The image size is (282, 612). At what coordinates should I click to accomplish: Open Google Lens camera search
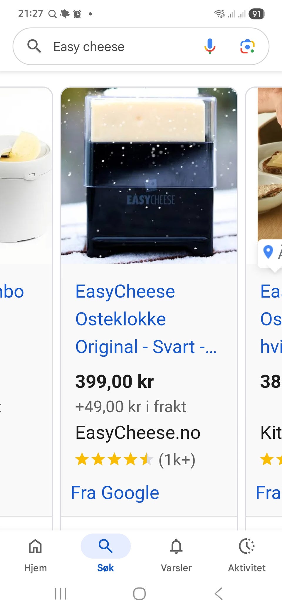pos(247,46)
